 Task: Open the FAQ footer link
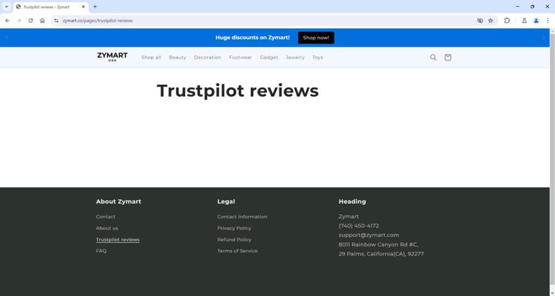click(x=101, y=251)
